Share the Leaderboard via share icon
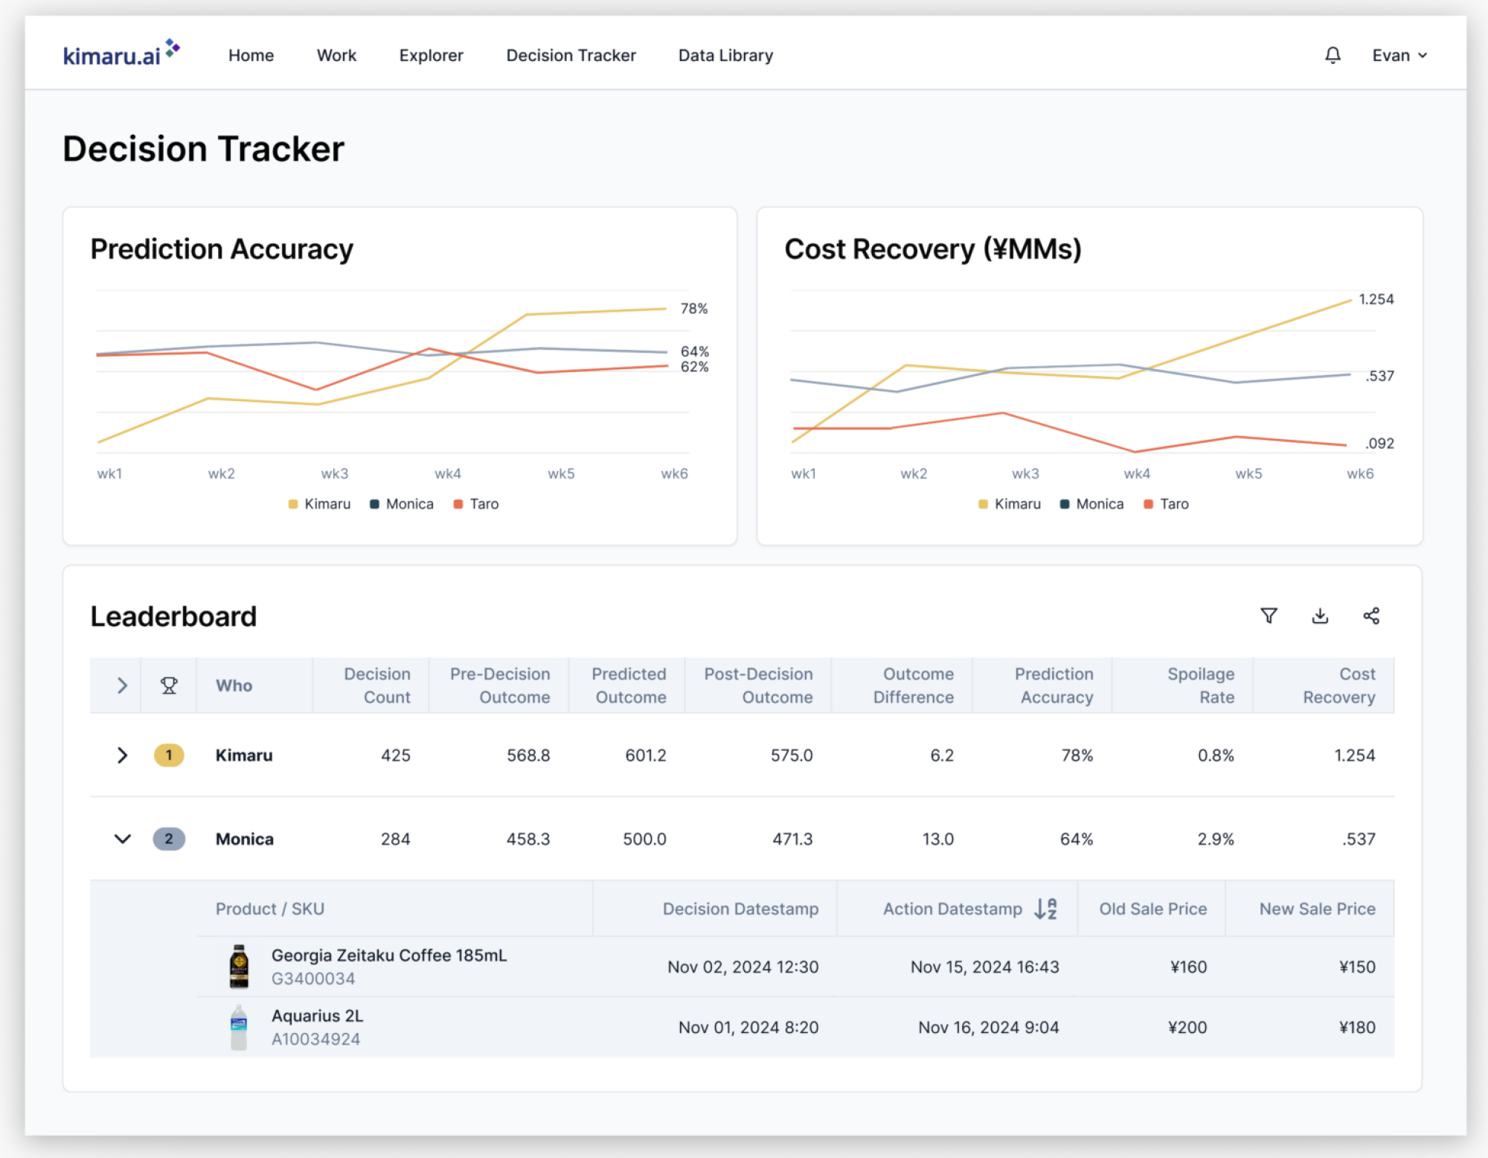The height and width of the screenshot is (1158, 1488). tap(1371, 615)
